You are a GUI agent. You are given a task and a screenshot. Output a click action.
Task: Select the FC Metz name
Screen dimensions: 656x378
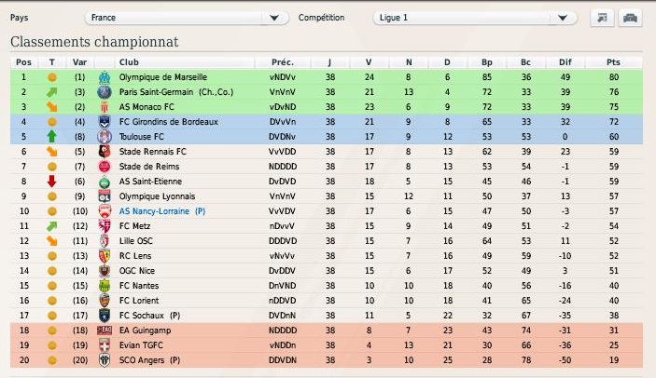tap(134, 226)
